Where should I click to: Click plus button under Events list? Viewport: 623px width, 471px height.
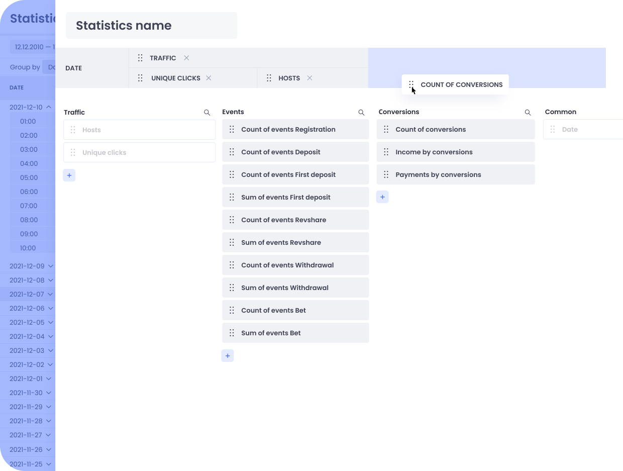228,356
